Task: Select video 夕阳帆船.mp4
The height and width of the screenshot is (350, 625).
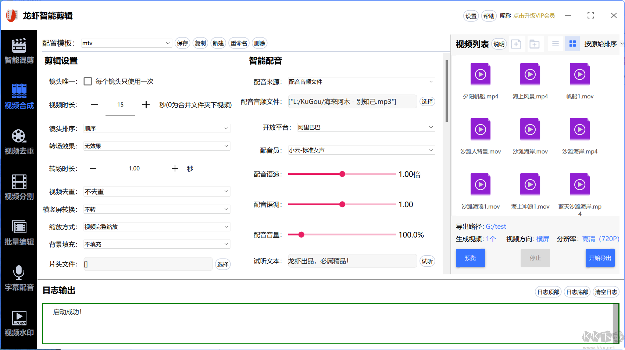Action: tap(481, 81)
